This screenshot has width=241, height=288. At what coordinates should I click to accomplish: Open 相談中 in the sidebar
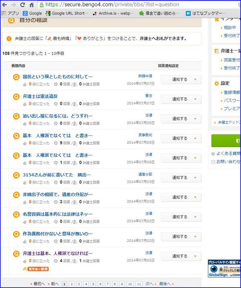click(230, 28)
